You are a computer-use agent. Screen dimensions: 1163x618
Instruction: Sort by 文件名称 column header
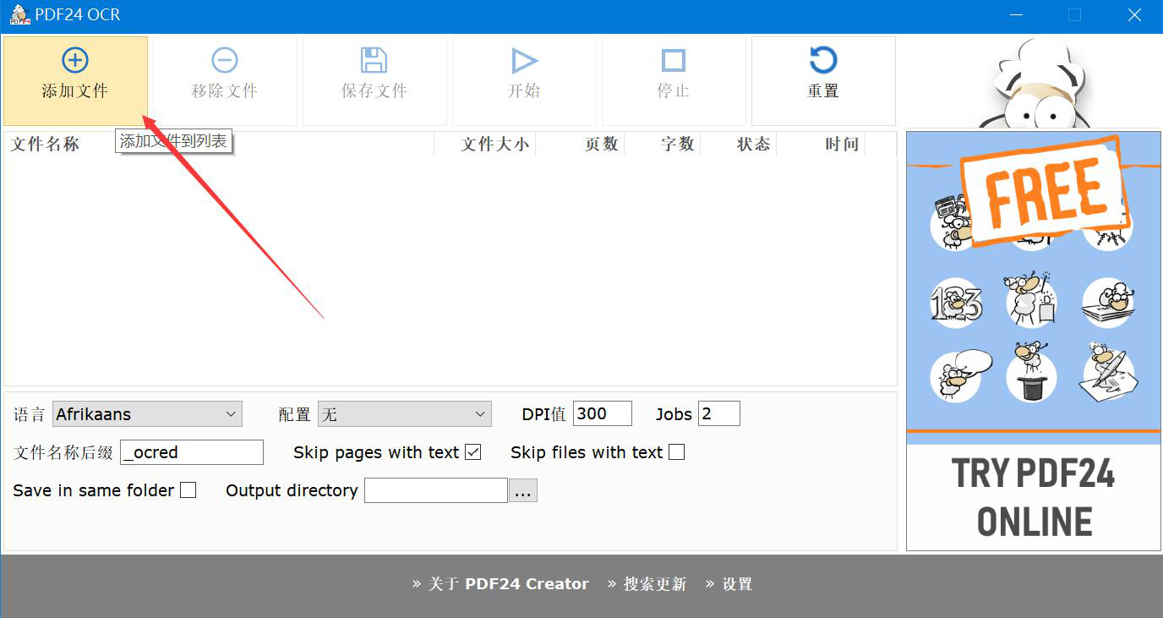pyautogui.click(x=219, y=145)
